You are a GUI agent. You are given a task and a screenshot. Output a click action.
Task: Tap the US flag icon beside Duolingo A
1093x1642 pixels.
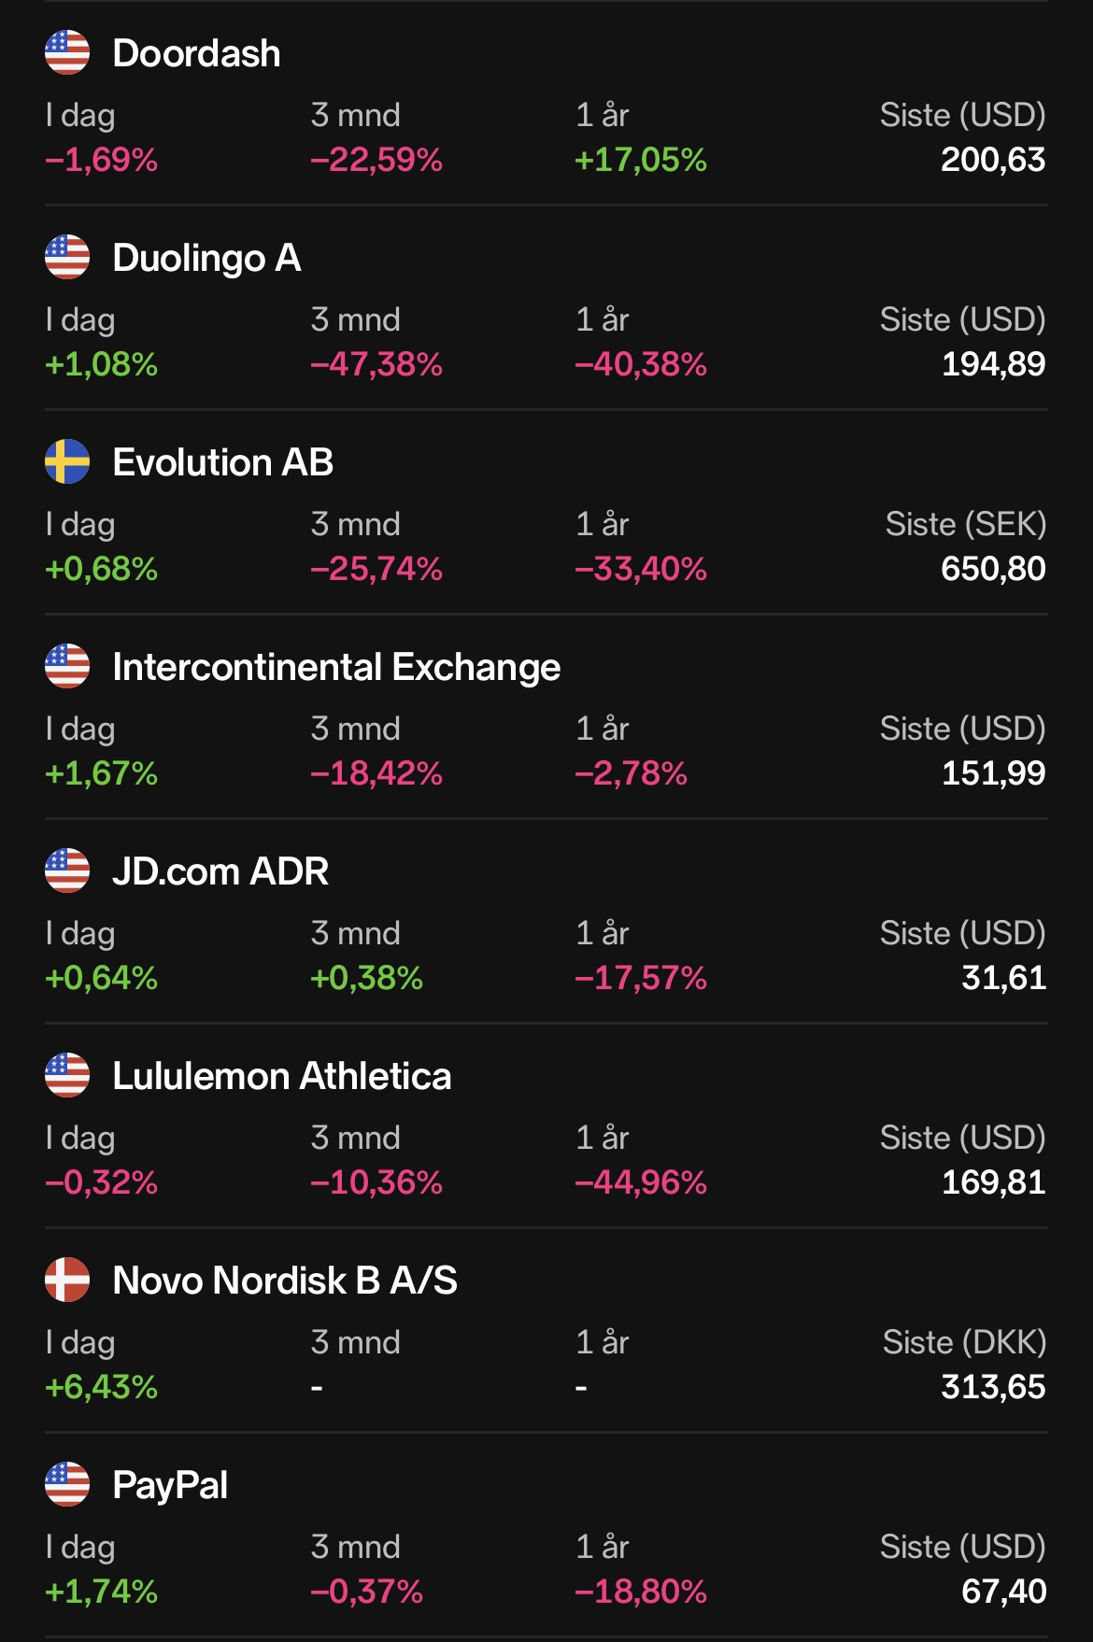coord(67,257)
